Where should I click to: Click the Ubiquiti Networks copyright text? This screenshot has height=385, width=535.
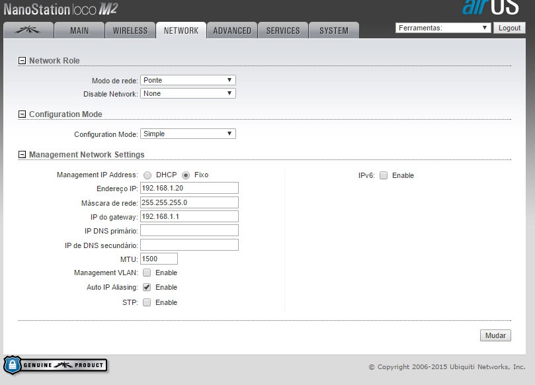click(447, 367)
